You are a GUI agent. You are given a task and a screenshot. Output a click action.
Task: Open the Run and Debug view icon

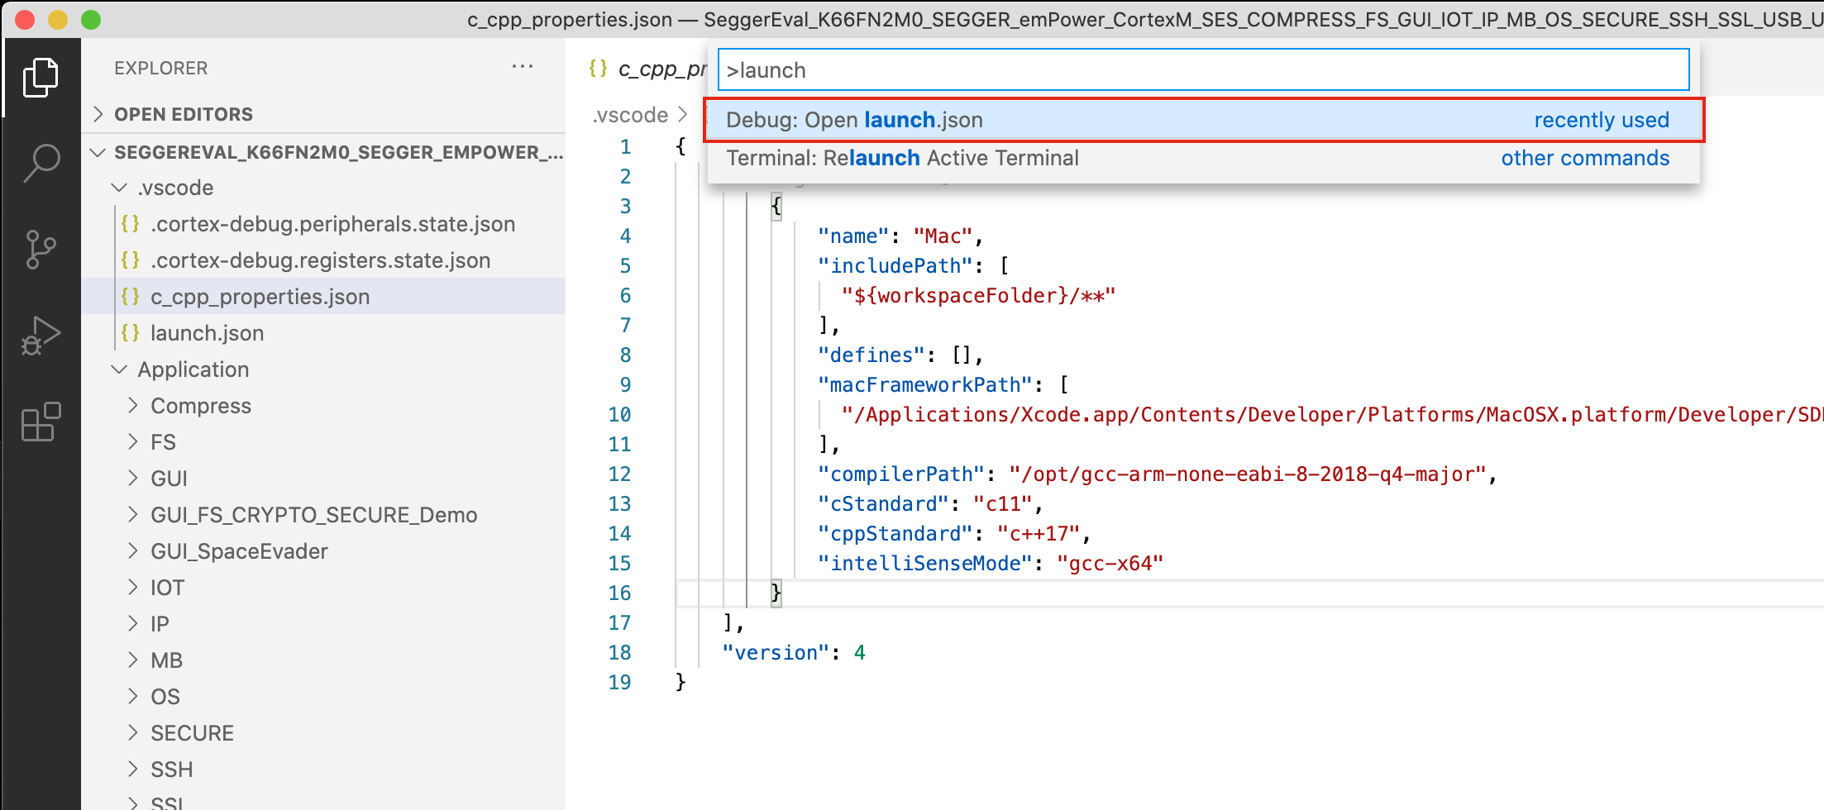tap(41, 336)
